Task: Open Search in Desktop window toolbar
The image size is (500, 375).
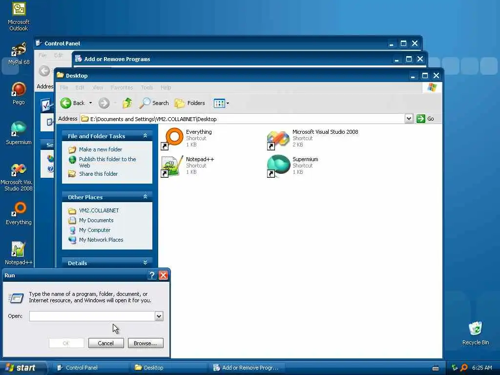Action: click(154, 103)
